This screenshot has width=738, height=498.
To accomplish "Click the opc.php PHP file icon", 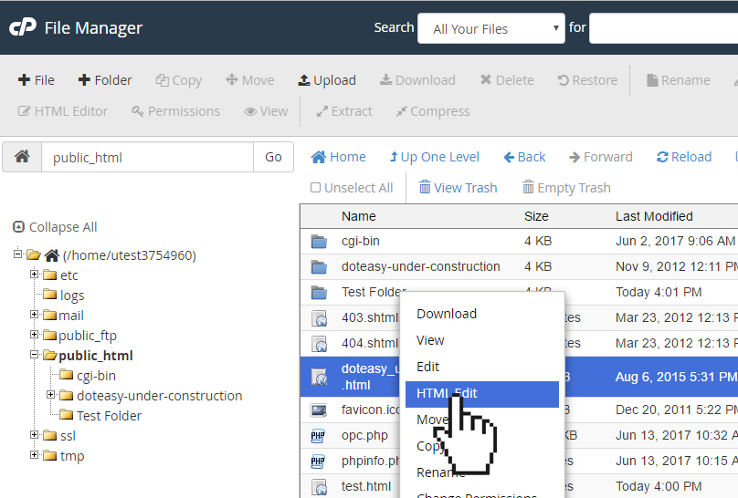I will (318, 435).
